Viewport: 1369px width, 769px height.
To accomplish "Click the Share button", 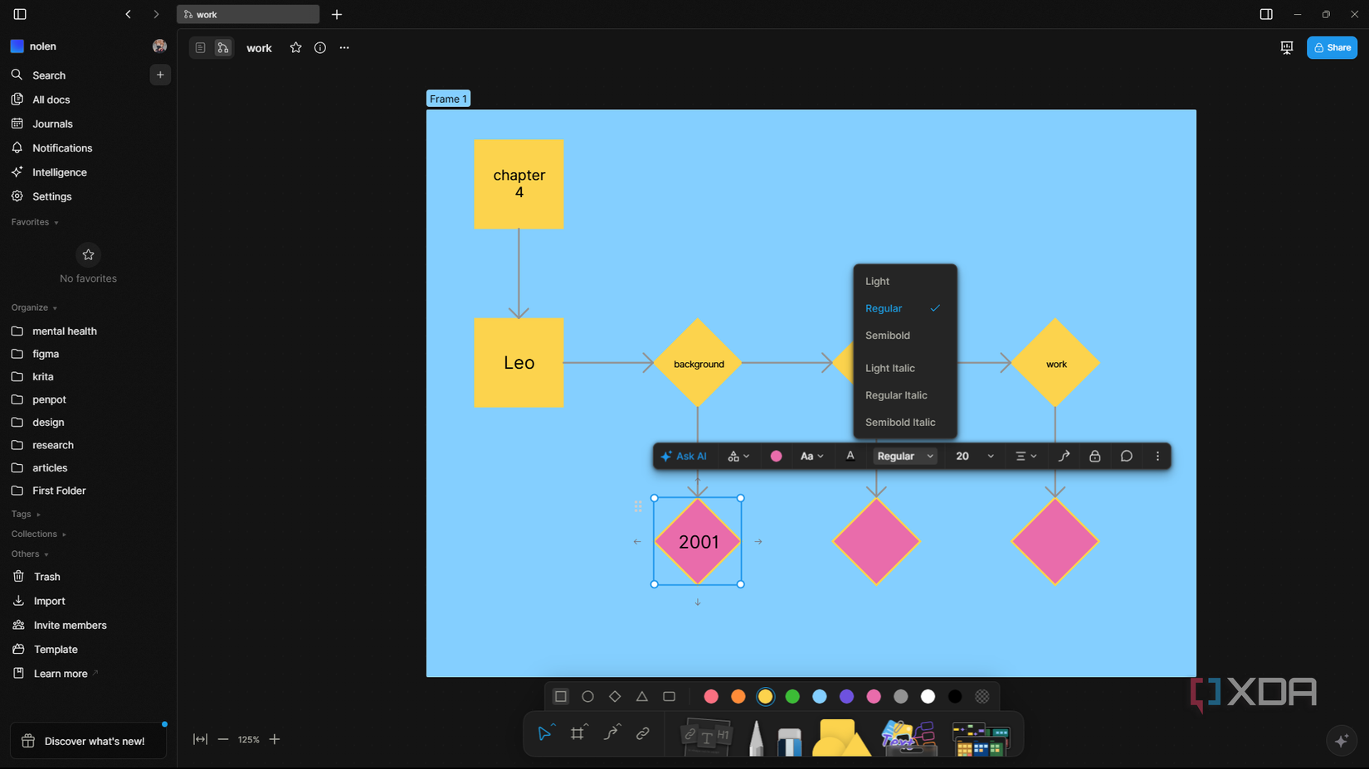I will coord(1332,47).
